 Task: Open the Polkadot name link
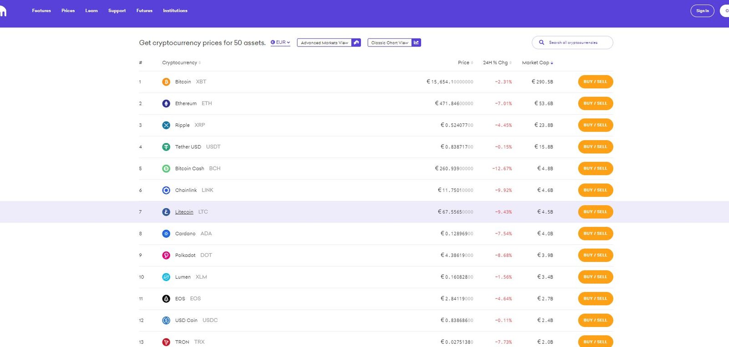coord(185,255)
